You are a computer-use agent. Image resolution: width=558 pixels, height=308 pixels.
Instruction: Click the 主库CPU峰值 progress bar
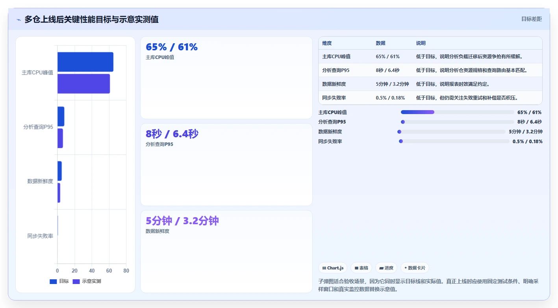(458, 112)
